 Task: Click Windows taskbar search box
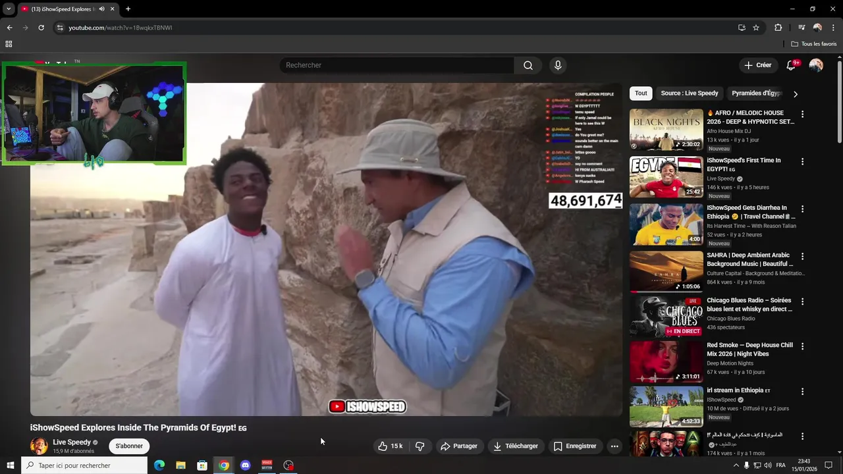pos(84,465)
